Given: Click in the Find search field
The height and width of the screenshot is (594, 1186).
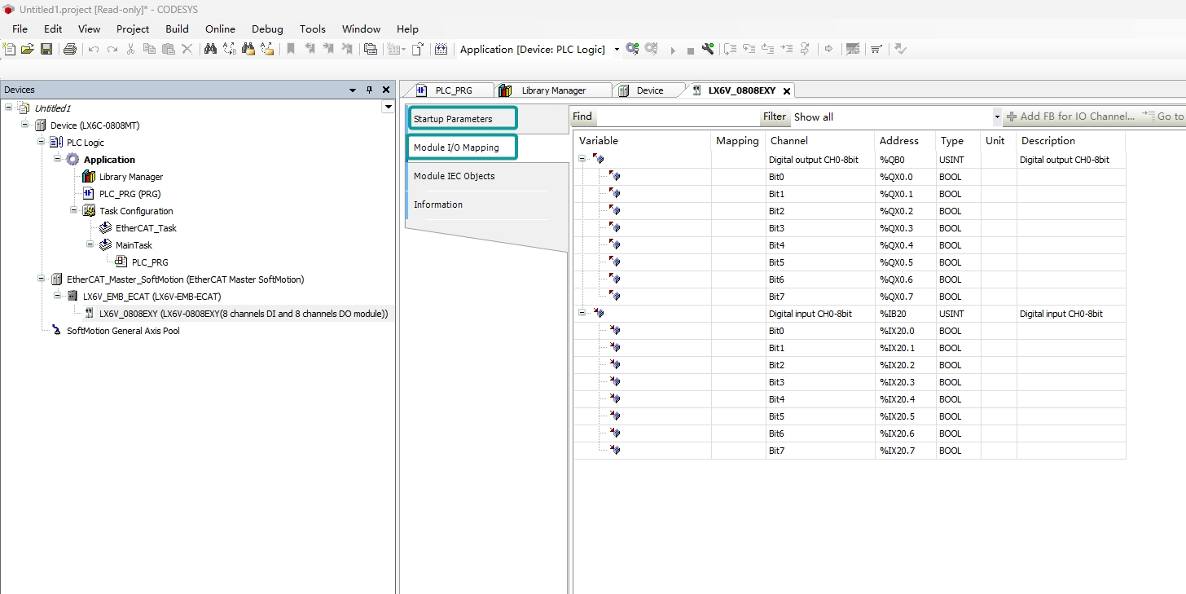Looking at the screenshot, I should (x=676, y=117).
